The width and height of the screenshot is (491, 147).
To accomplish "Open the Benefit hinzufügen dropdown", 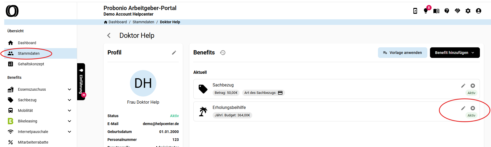I will [455, 53].
